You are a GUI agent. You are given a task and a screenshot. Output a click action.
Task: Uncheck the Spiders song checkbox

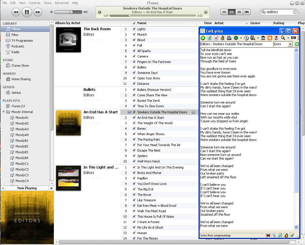(134, 156)
